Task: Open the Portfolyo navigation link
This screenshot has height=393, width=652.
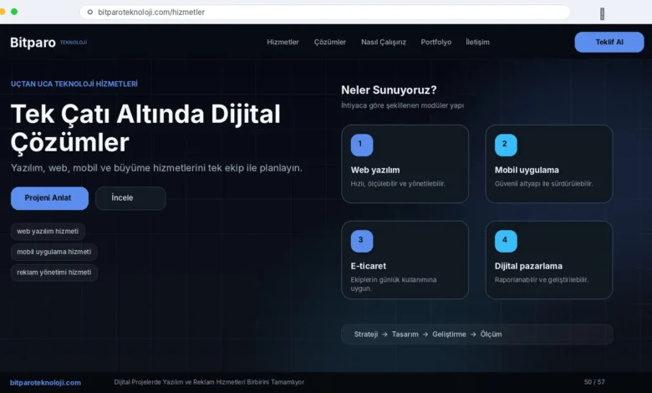Action: [436, 42]
